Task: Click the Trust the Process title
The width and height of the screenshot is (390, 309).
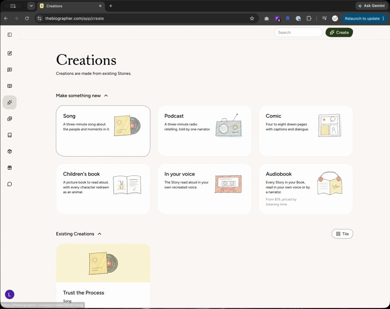Action: pos(84,293)
